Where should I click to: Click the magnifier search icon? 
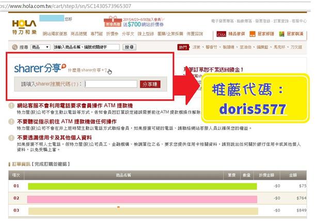coord(14,47)
